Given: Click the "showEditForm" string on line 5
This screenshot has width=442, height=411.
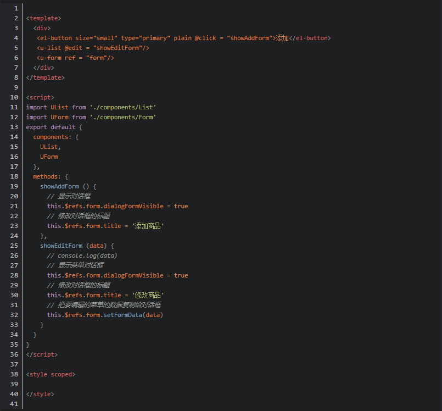Looking at the screenshot, I should [118, 48].
